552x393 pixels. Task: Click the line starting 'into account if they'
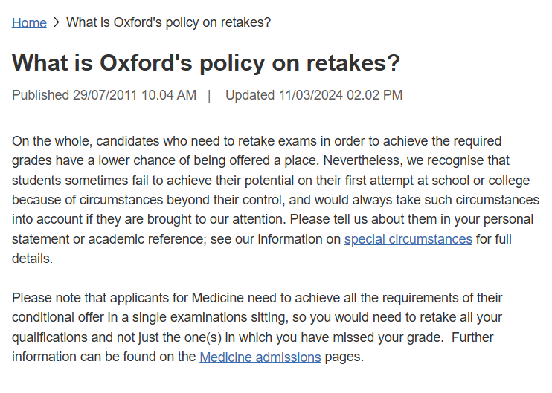tap(273, 219)
